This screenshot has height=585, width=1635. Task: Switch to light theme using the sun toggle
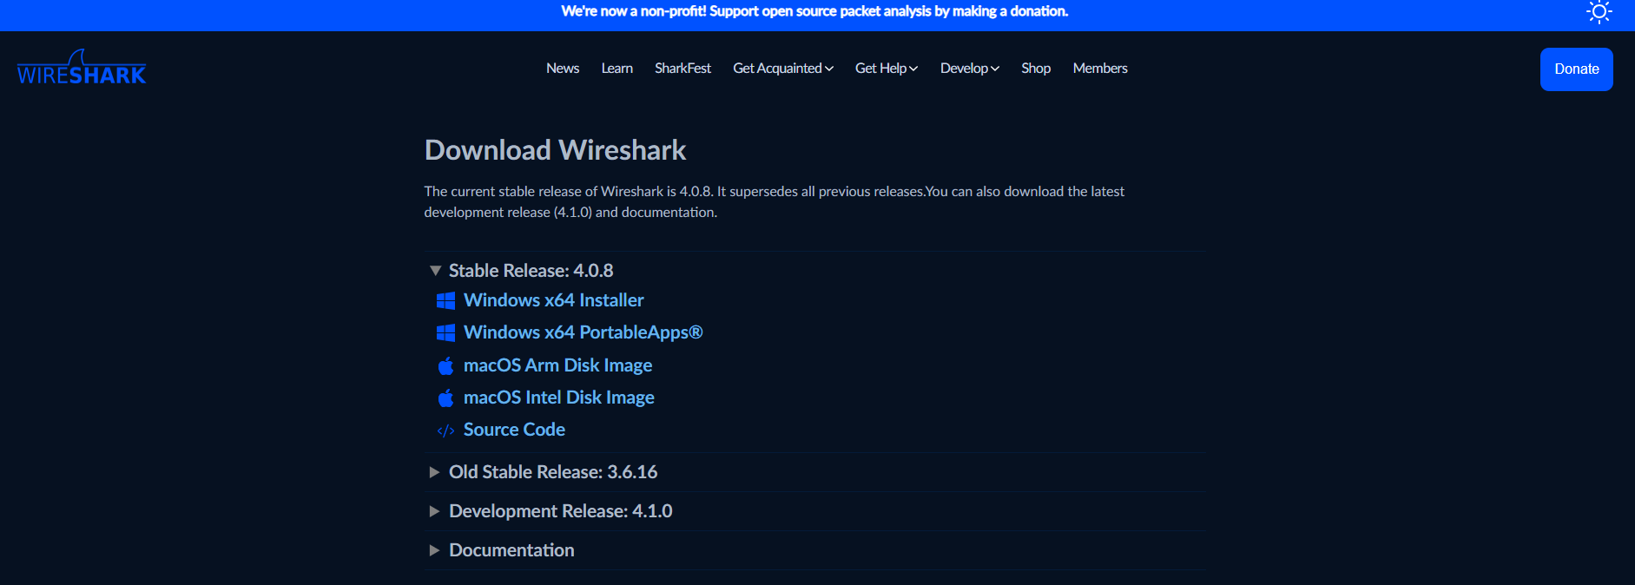coord(1599,12)
